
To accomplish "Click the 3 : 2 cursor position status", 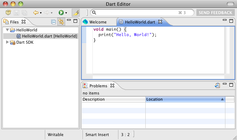I will click(125, 135).
